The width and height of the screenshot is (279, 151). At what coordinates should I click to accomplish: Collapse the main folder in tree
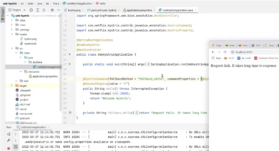click(x=16, y=53)
